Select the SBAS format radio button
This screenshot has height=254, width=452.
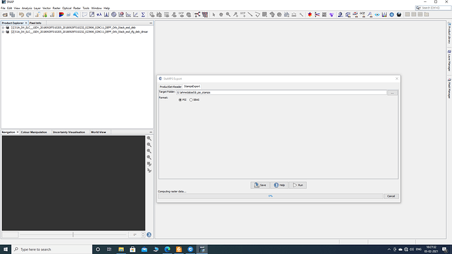click(191, 100)
